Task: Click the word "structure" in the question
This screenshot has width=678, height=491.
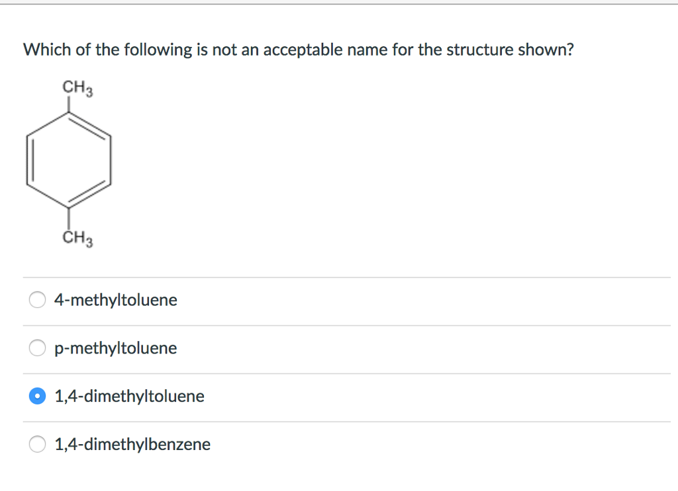Action: tap(479, 50)
